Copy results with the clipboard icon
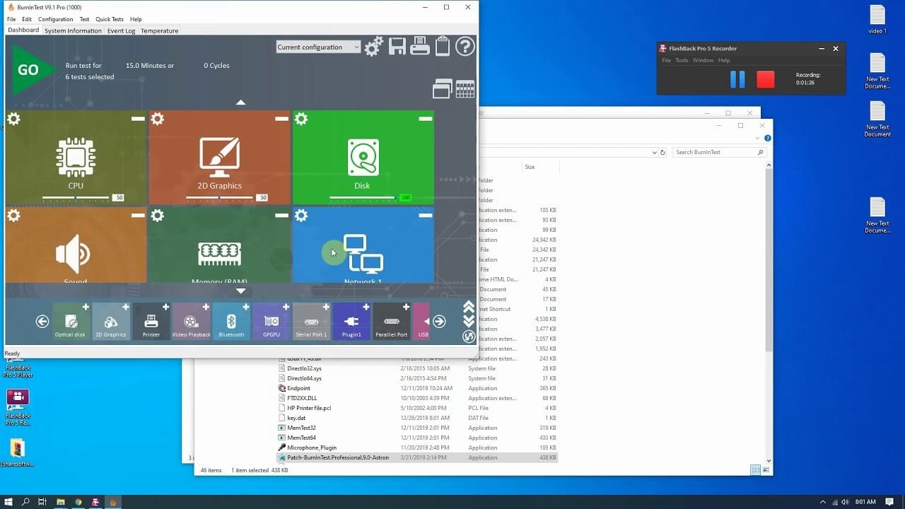The image size is (905, 509). [443, 46]
